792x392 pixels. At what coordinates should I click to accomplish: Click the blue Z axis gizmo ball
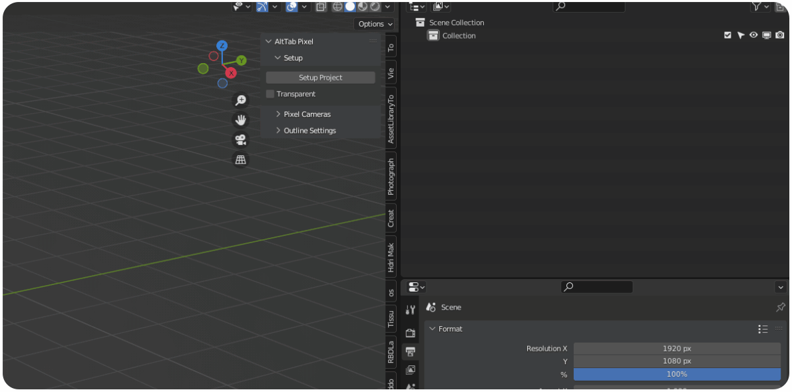[221, 46]
